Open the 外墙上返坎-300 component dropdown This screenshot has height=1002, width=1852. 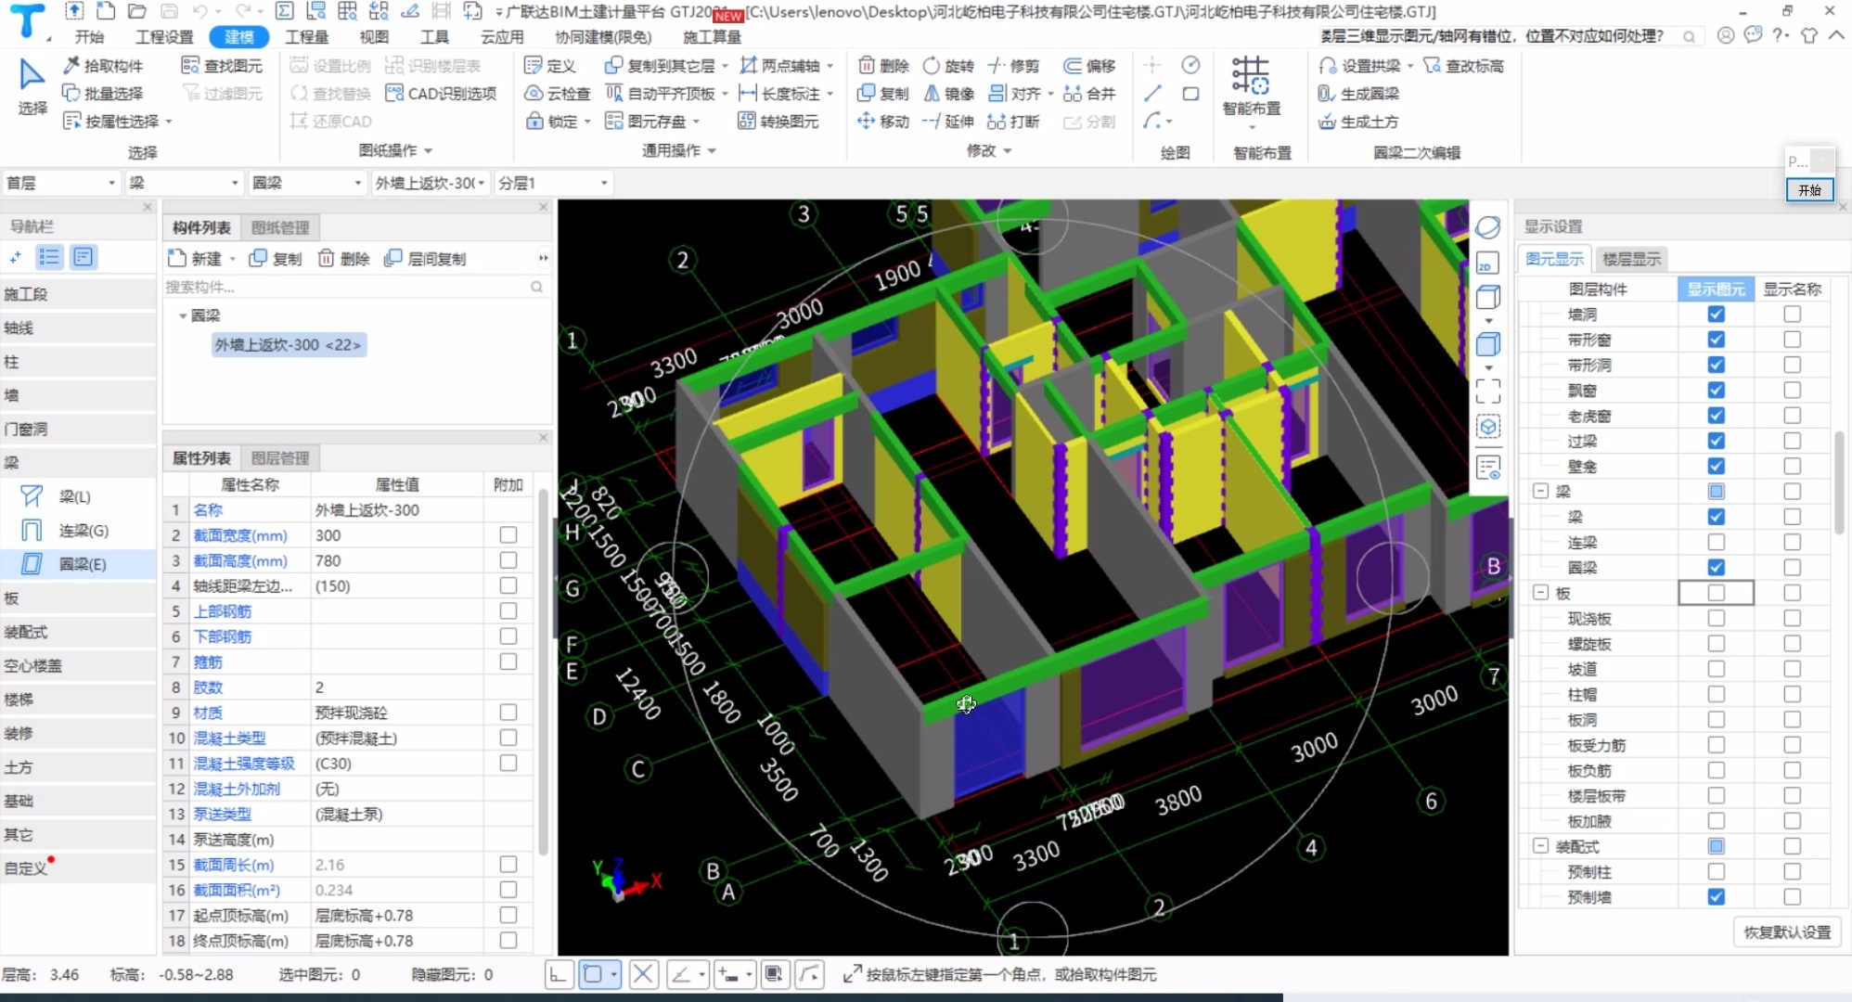[431, 183]
